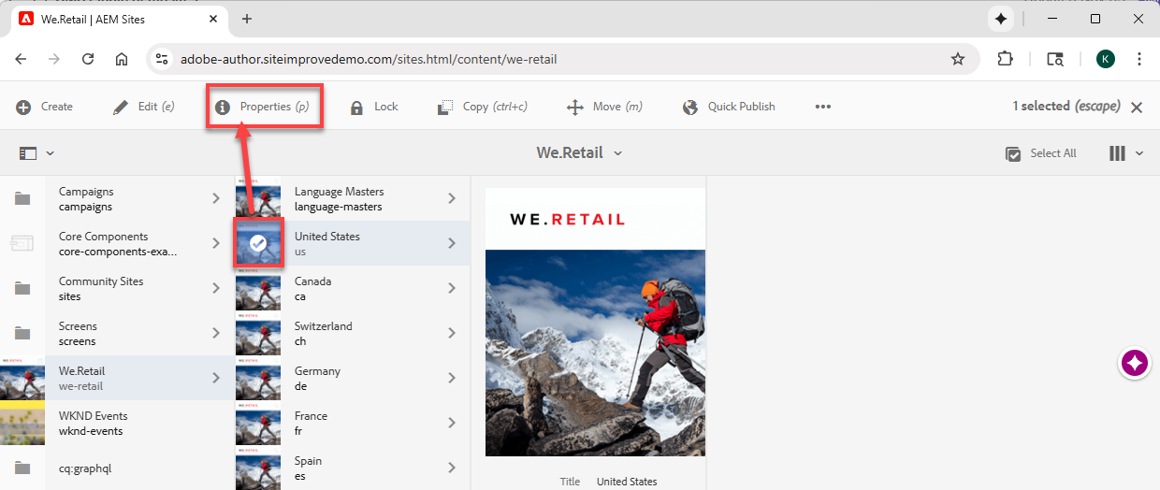Click the Select All checkbox icon

pyautogui.click(x=1013, y=153)
